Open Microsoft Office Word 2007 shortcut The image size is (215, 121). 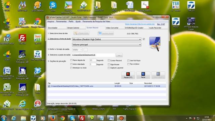point(7,73)
